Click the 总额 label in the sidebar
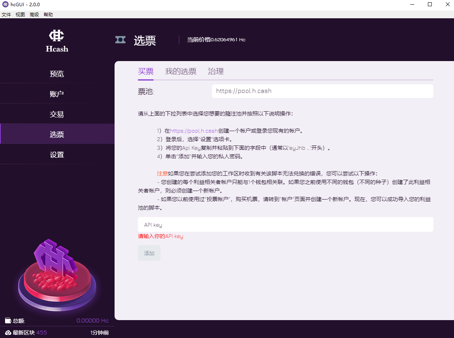Image resolution: width=454 pixels, height=338 pixels. tap(19, 320)
